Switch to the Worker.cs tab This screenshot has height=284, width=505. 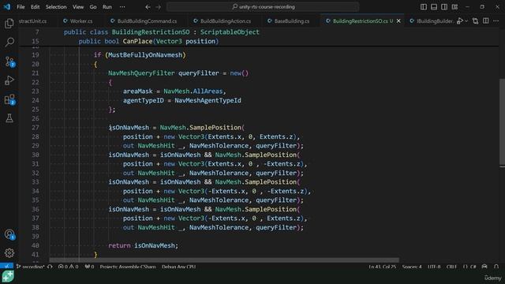click(78, 21)
